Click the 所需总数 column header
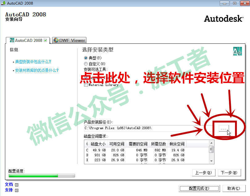 [158, 144]
